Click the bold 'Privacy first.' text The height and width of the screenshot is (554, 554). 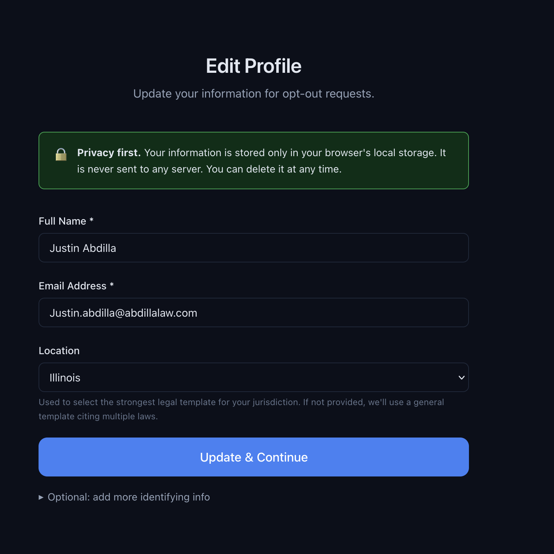[109, 153]
